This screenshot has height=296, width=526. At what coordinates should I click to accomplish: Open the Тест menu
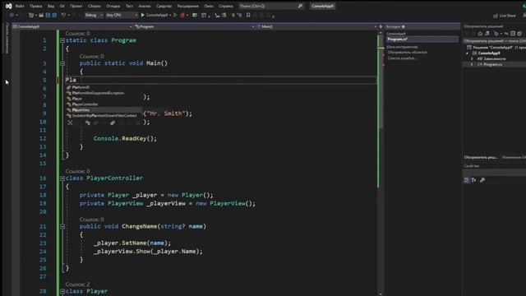(129, 6)
